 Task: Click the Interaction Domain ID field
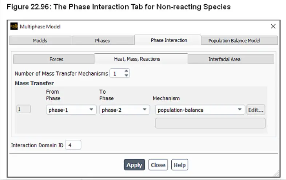point(73,145)
